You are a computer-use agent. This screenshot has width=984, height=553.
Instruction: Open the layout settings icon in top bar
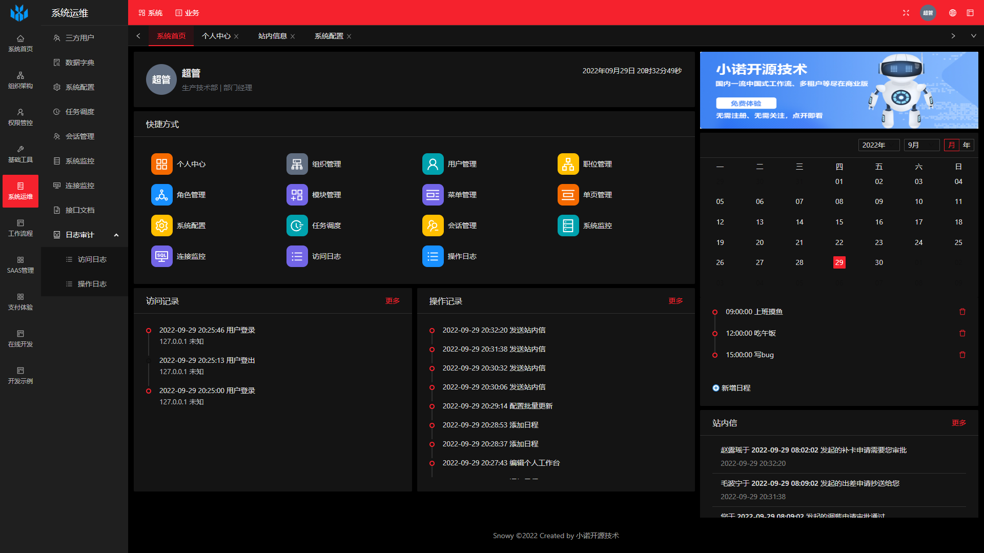(x=970, y=13)
